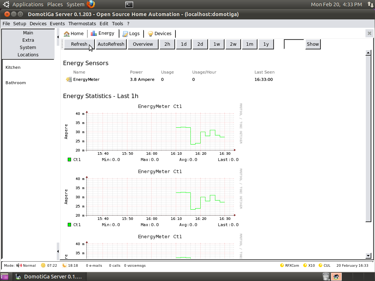Open the File menu

point(6,24)
